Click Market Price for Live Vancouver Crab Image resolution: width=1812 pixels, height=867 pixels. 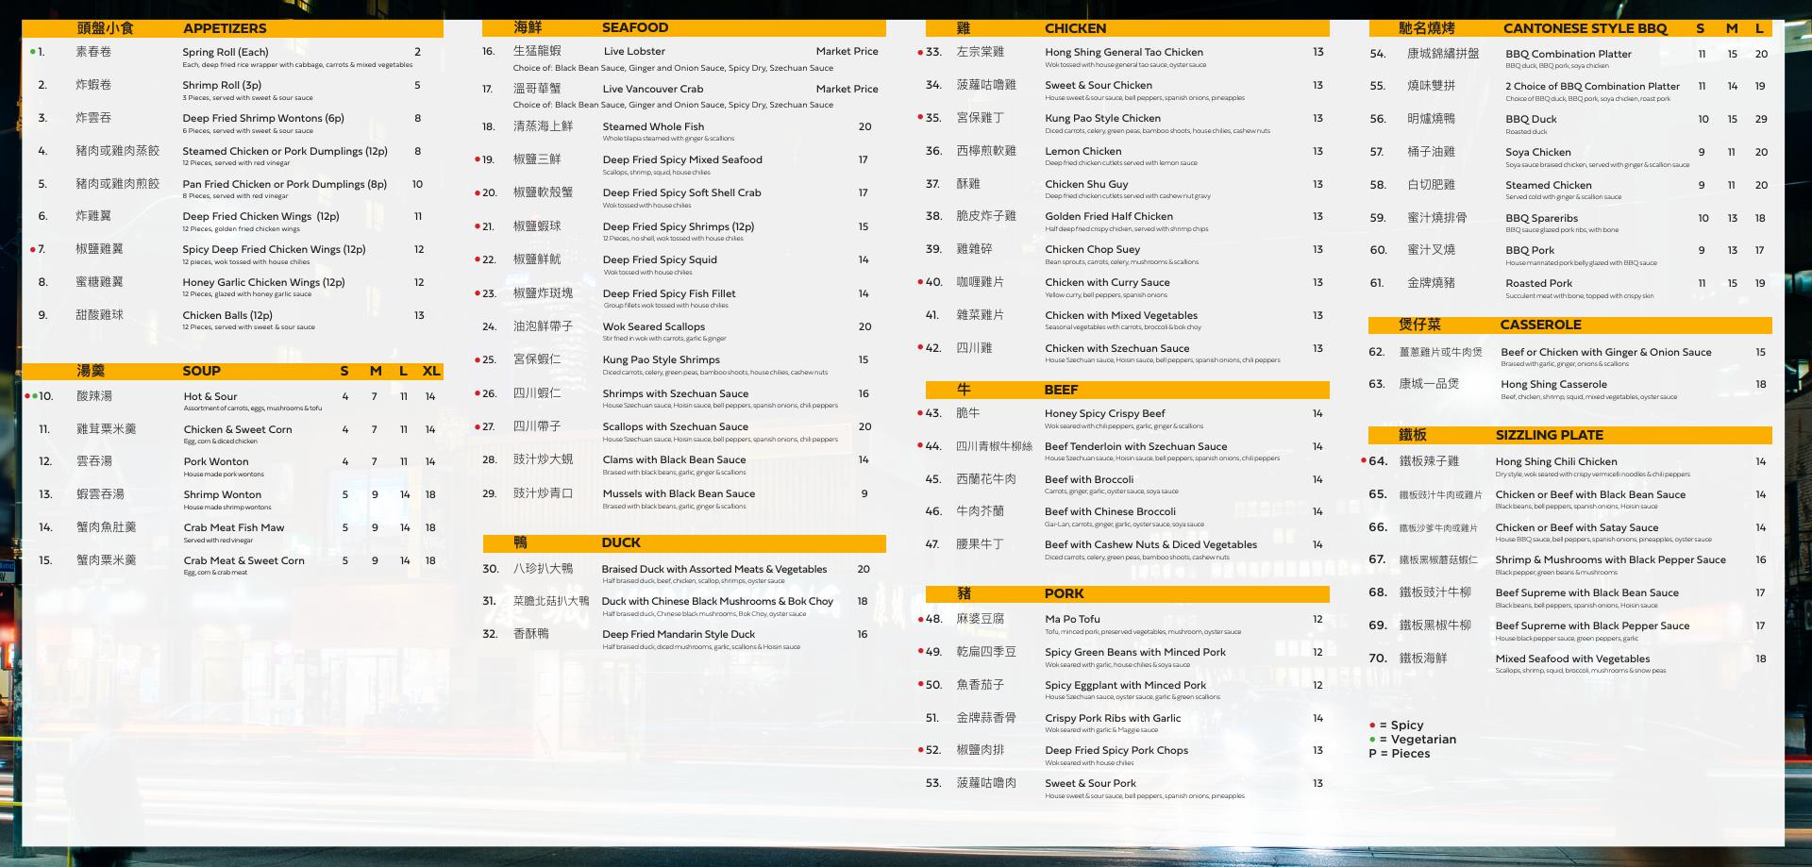pyautogui.click(x=847, y=89)
